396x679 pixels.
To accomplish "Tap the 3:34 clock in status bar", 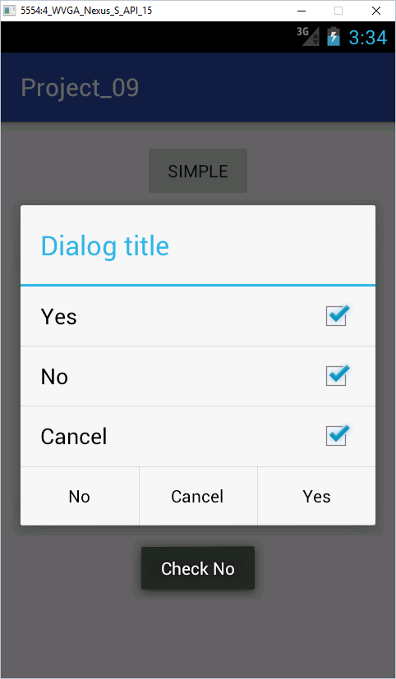I will (367, 37).
